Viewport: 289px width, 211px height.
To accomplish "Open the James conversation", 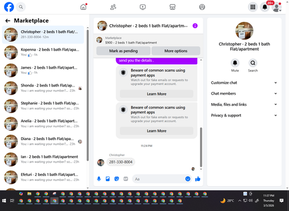I will [43, 70].
